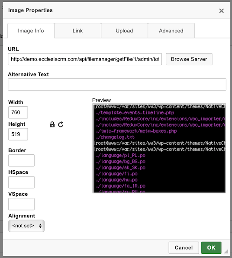Click the Height field showing 519

click(x=18, y=134)
